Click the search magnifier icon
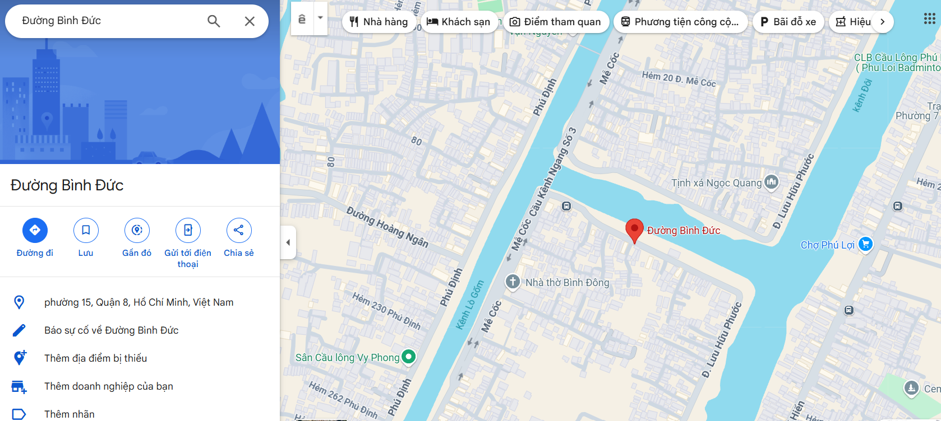Screen dimensions: 941x421 point(214,21)
